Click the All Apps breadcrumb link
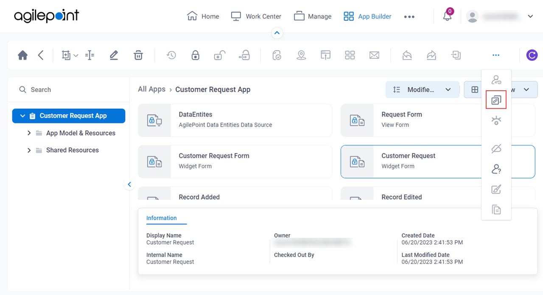The height and width of the screenshot is (295, 543). 151,89
